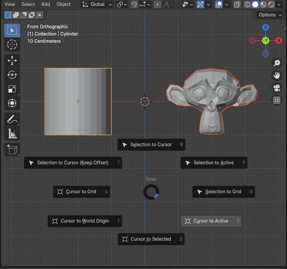Image resolution: width=287 pixels, height=269 pixels.
Task: Toggle X-ray mode
Action: (x=237, y=4)
